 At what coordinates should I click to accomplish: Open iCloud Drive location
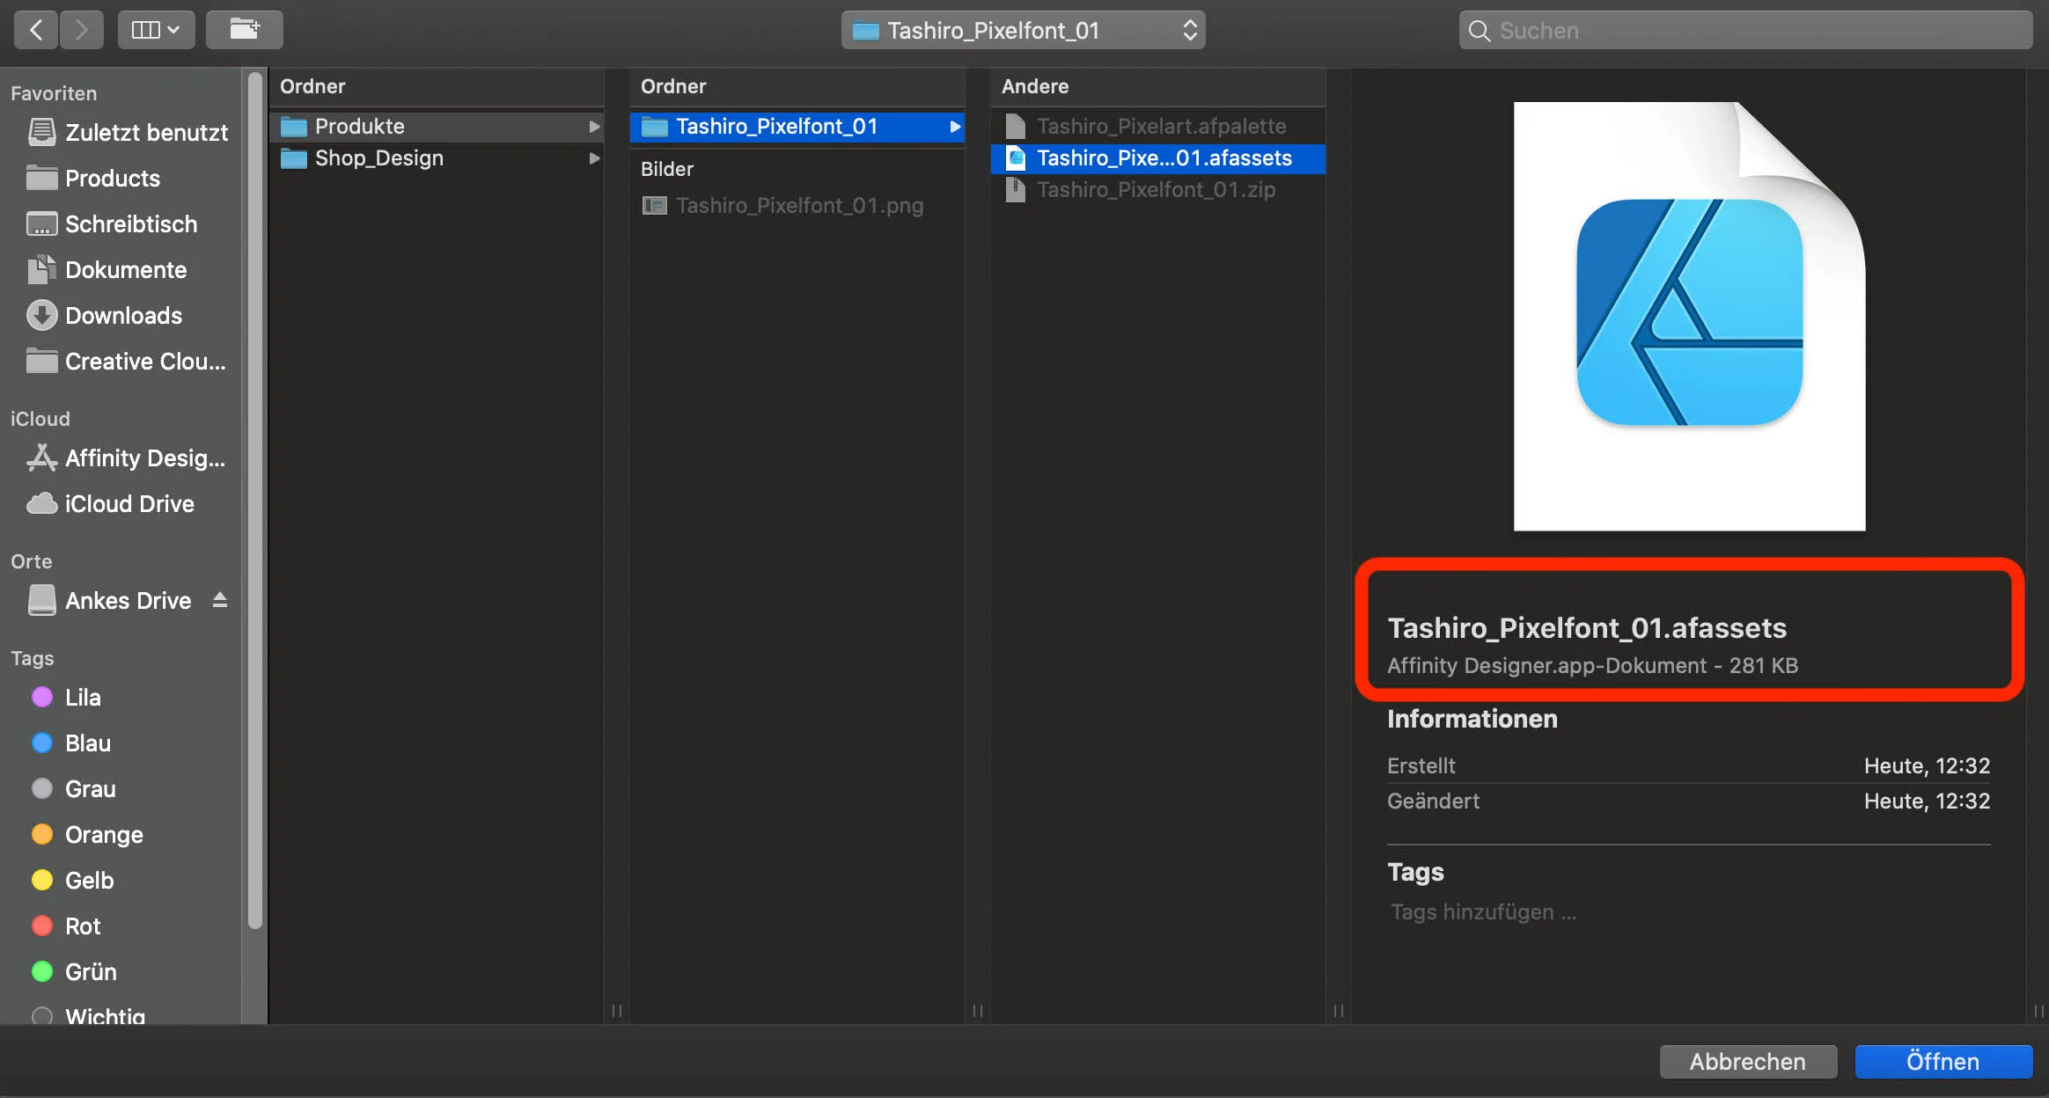click(x=129, y=504)
